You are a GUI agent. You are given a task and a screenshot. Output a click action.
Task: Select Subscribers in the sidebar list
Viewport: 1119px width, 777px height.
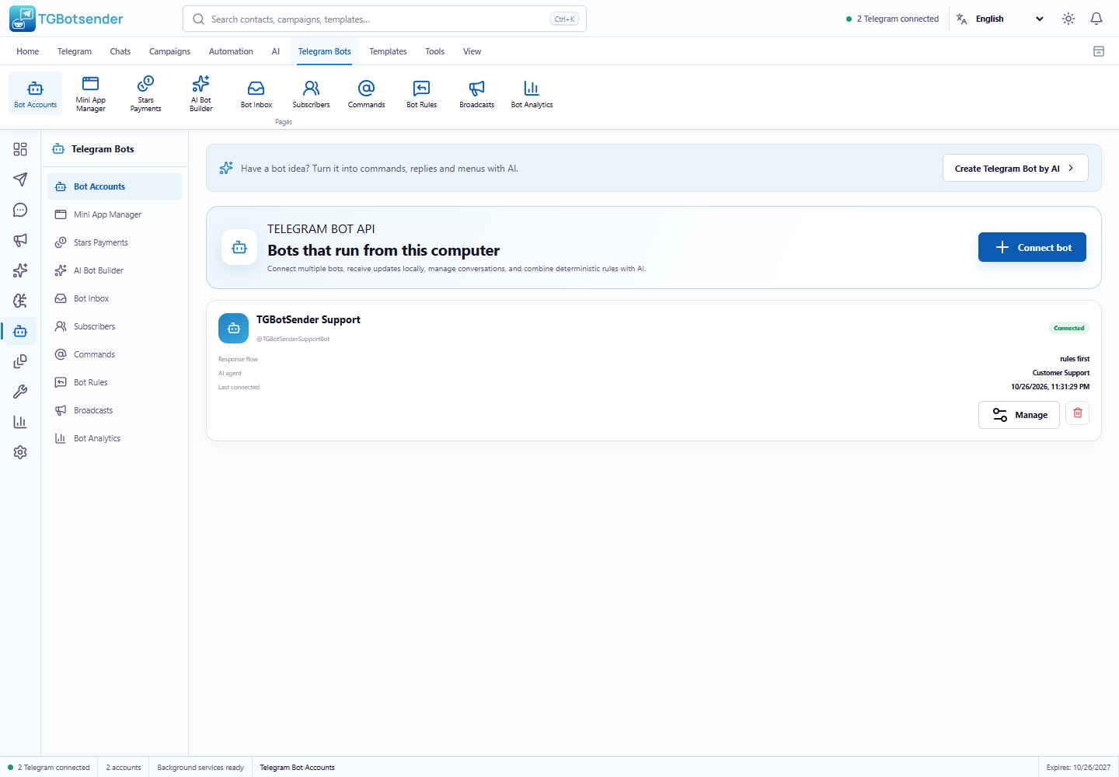click(114, 326)
